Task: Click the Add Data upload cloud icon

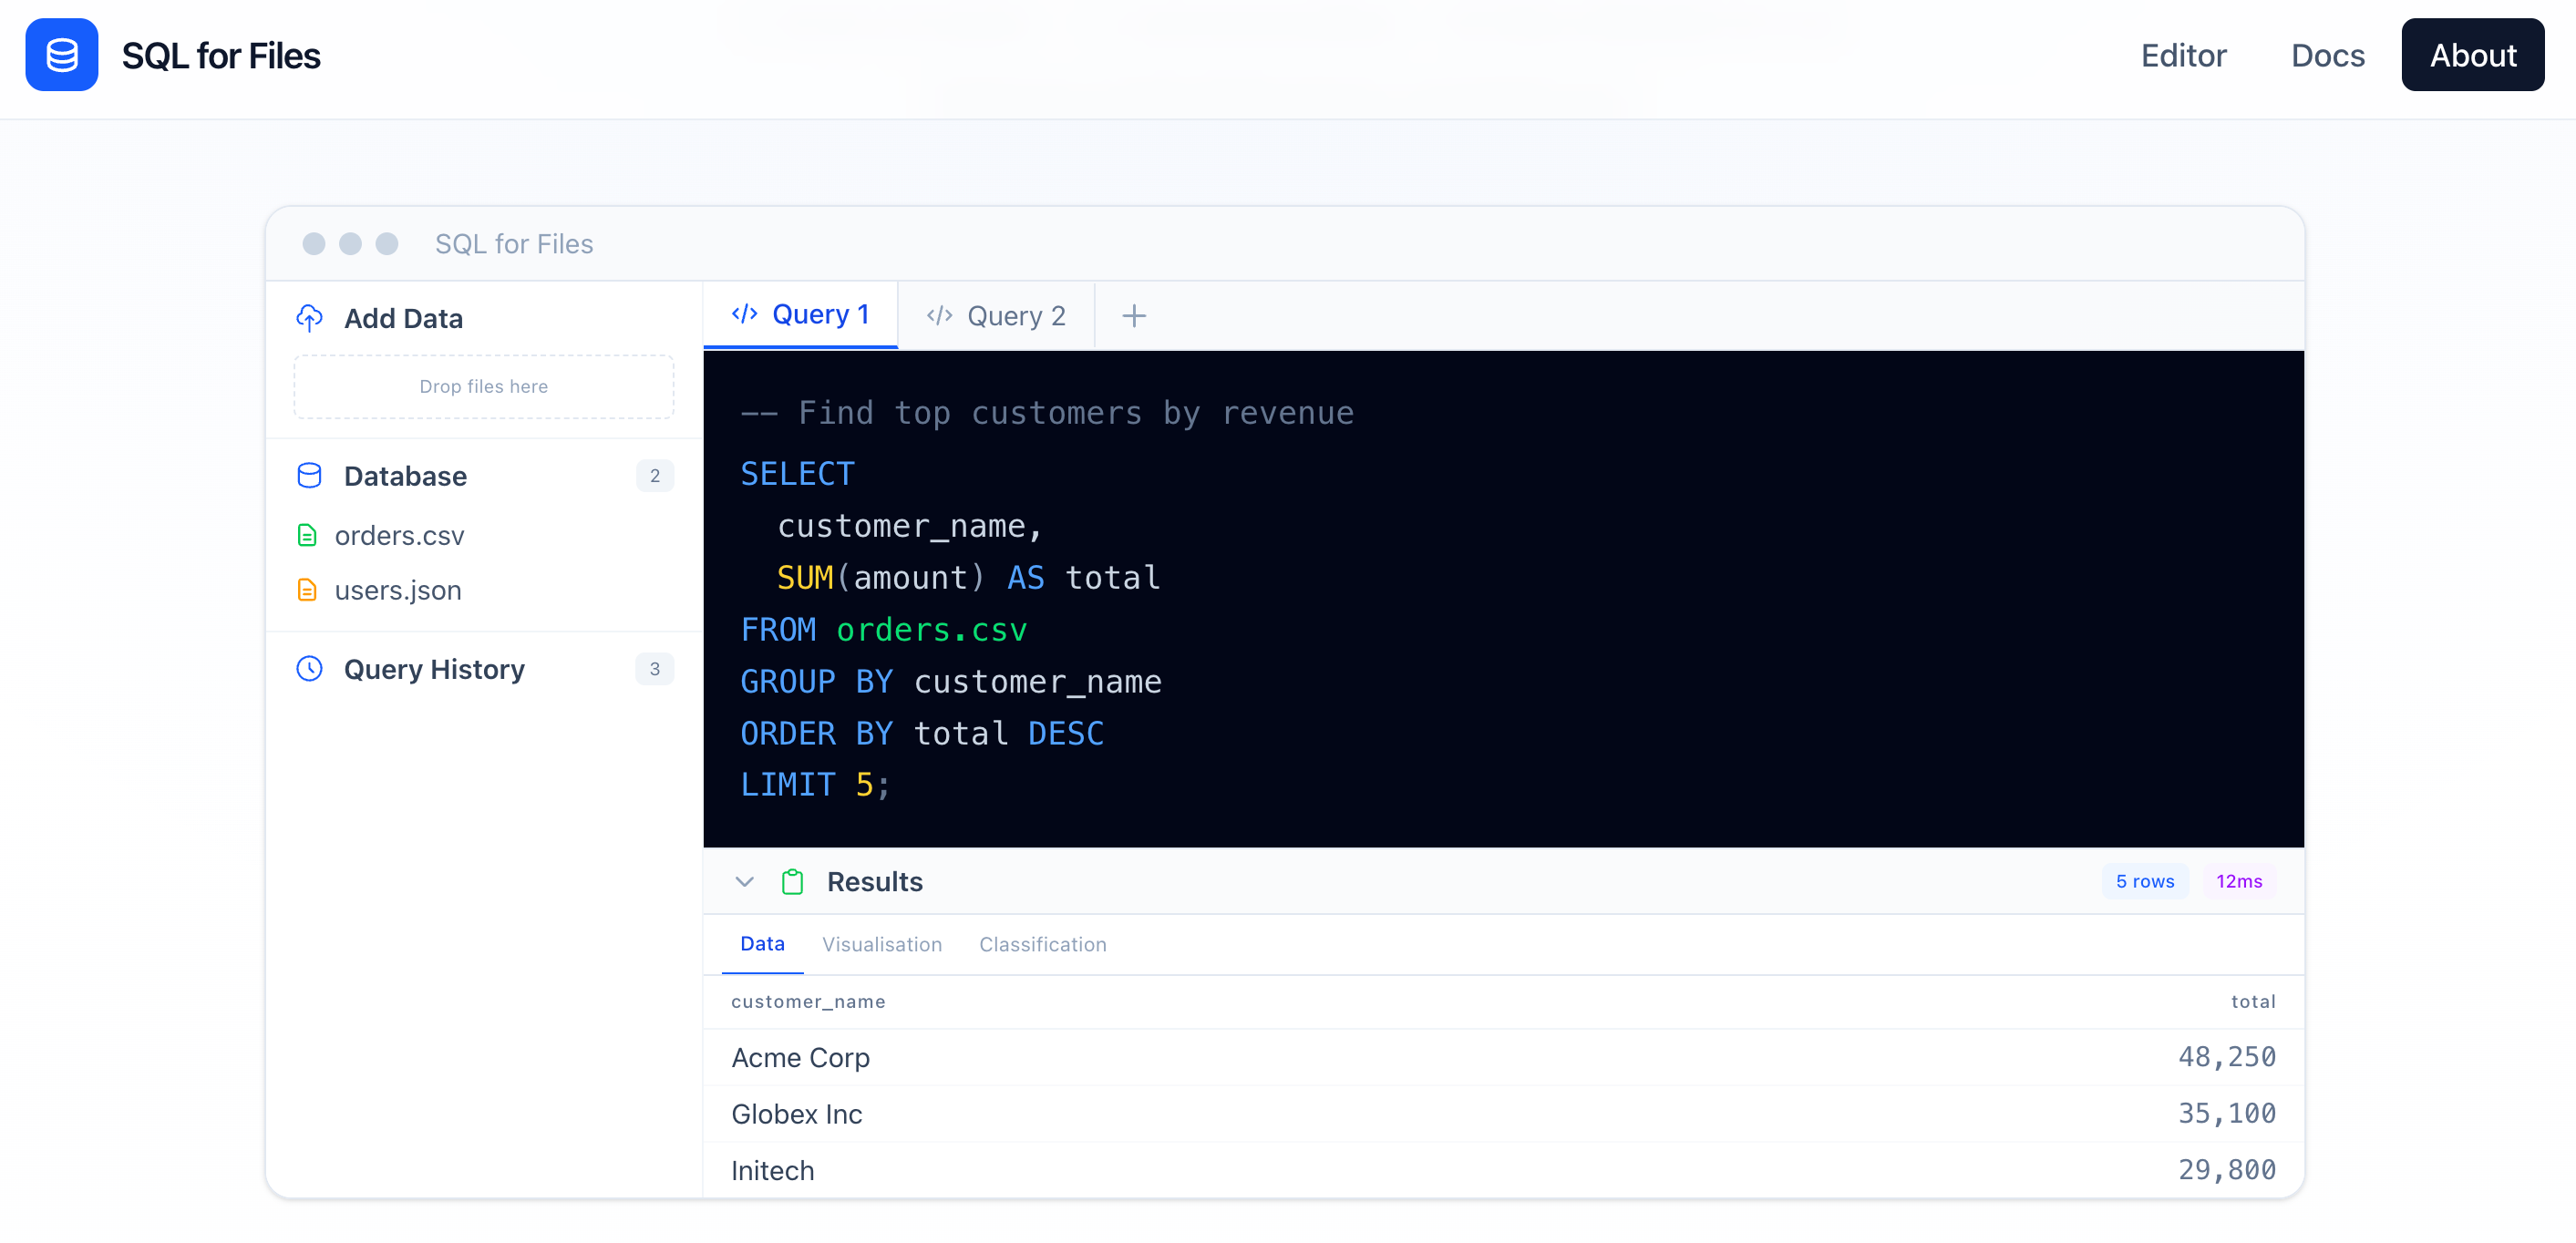Action: 309,318
